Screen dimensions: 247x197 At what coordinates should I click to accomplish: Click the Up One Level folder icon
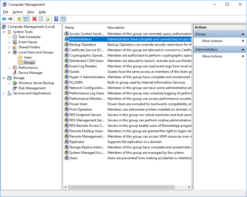(x=19, y=19)
